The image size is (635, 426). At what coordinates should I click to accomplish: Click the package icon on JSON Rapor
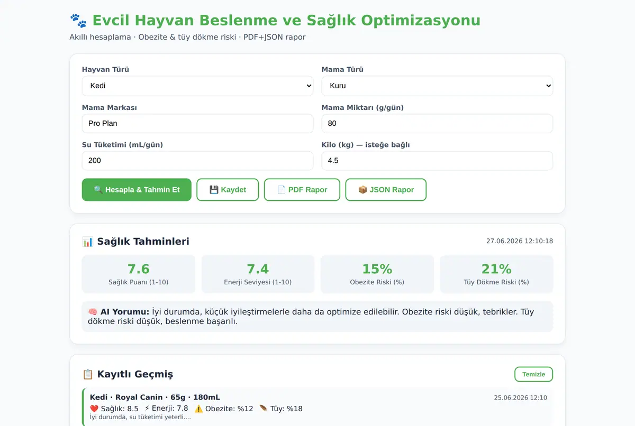pos(362,190)
